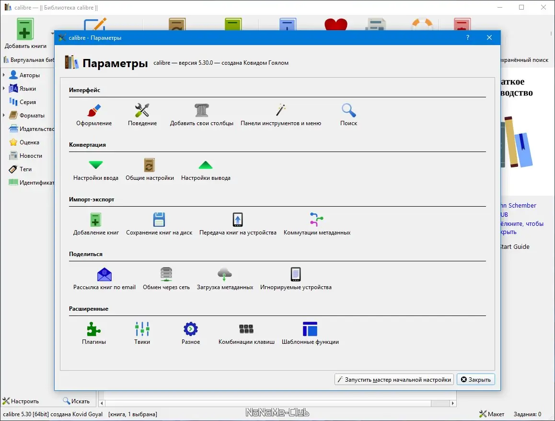
Task: Open Шаблонные функции template settings
Action: (310, 334)
